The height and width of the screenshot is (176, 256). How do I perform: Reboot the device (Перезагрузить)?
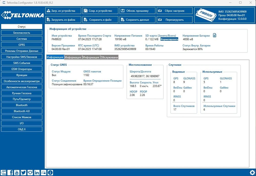coord(175,20)
